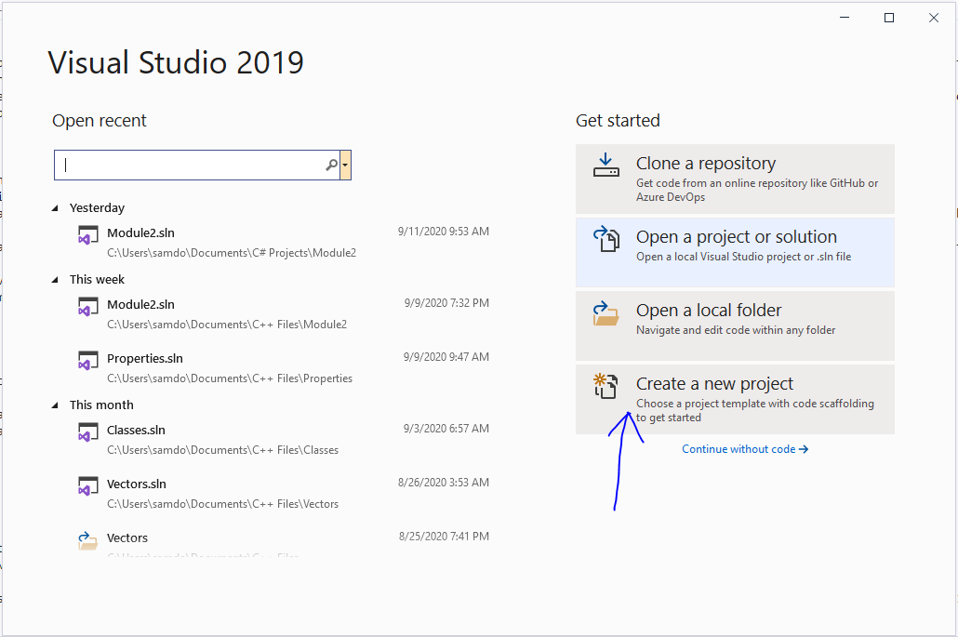Click the path C:\Users\samdo\Documents\C++ Files\Classes

pyautogui.click(x=223, y=450)
